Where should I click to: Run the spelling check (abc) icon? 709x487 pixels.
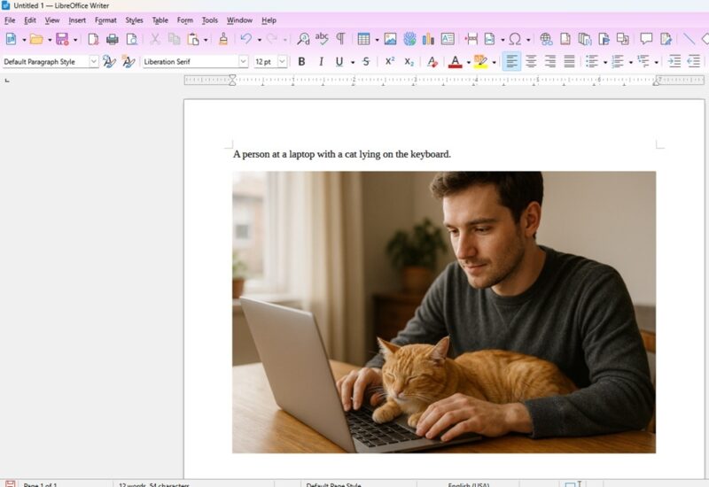322,39
